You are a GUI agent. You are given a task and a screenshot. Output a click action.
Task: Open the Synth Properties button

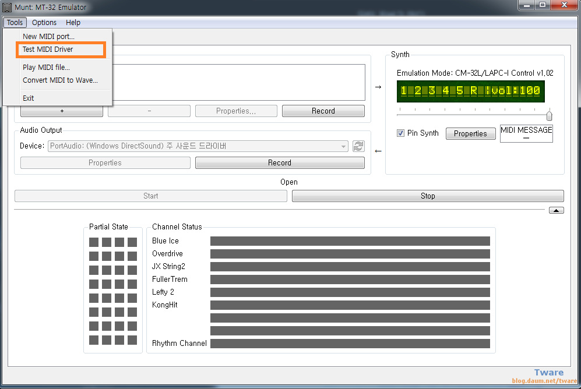click(x=471, y=133)
